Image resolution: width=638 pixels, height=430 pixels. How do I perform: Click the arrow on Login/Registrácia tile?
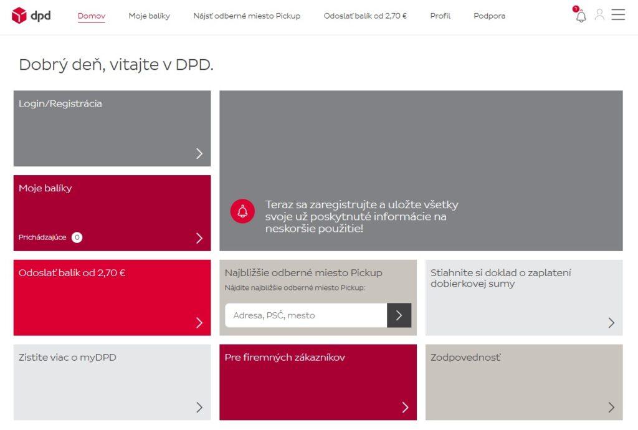click(199, 153)
